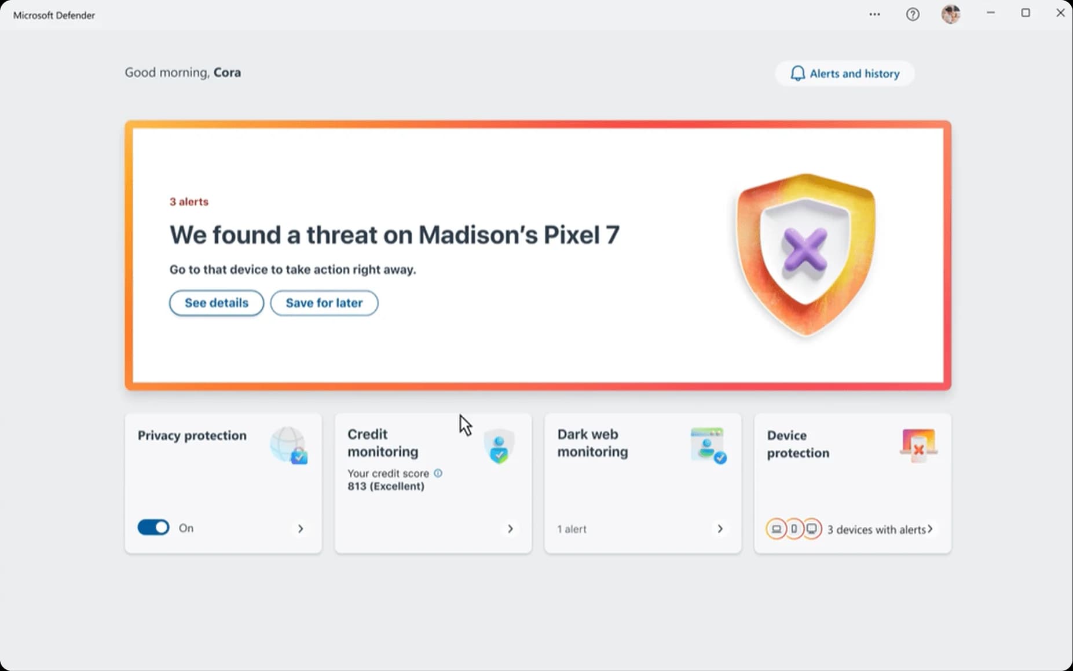Click the Privacy protection card title
The height and width of the screenshot is (671, 1073).
point(192,435)
